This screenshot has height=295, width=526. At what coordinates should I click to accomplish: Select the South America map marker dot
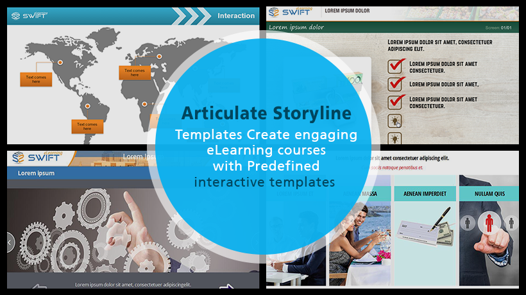pyautogui.click(x=87, y=106)
